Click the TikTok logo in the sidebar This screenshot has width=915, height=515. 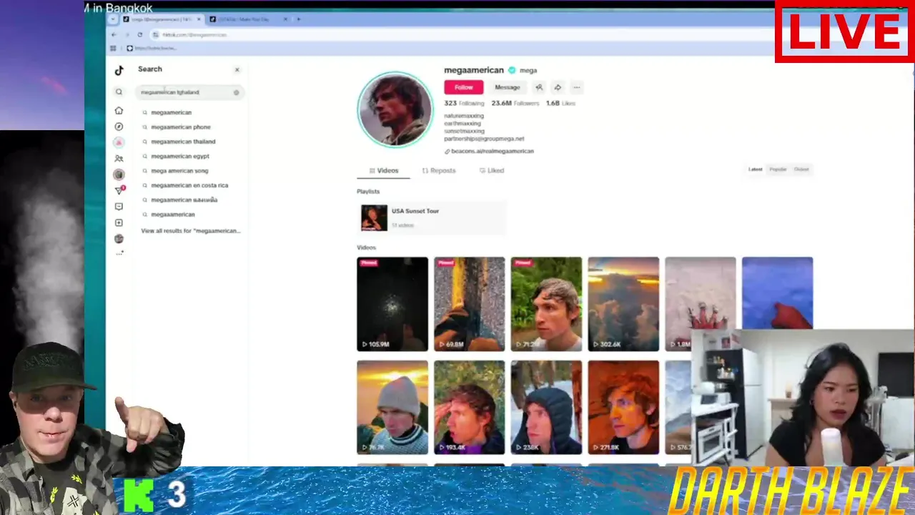coord(119,70)
